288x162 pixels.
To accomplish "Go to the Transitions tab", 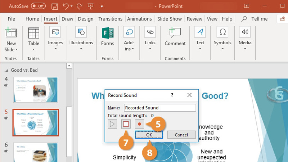I will point(111,19).
